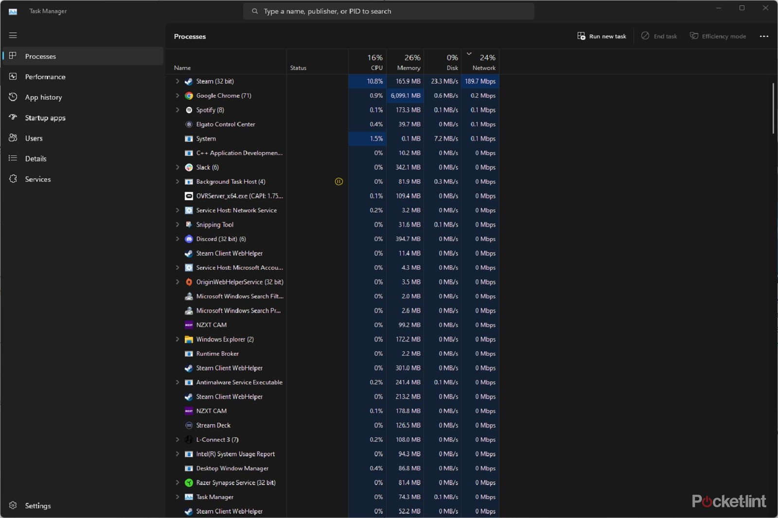This screenshot has height=518, width=778.
Task: Select the 7.2 MB/s disk cell for System
Action: click(x=442, y=138)
